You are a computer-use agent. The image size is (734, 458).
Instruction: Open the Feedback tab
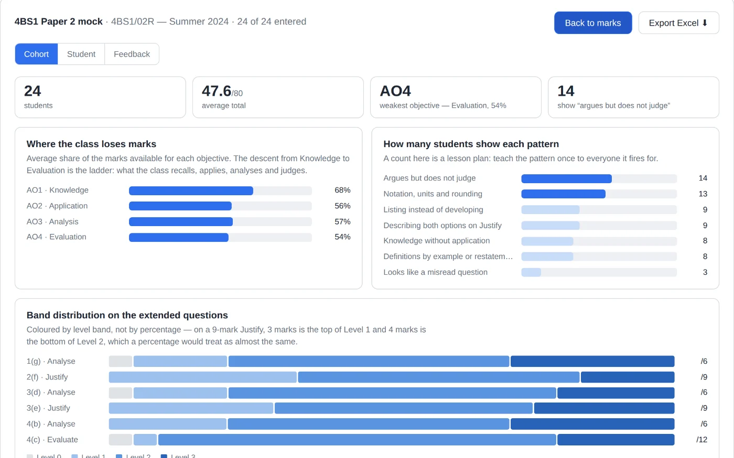[x=132, y=54]
